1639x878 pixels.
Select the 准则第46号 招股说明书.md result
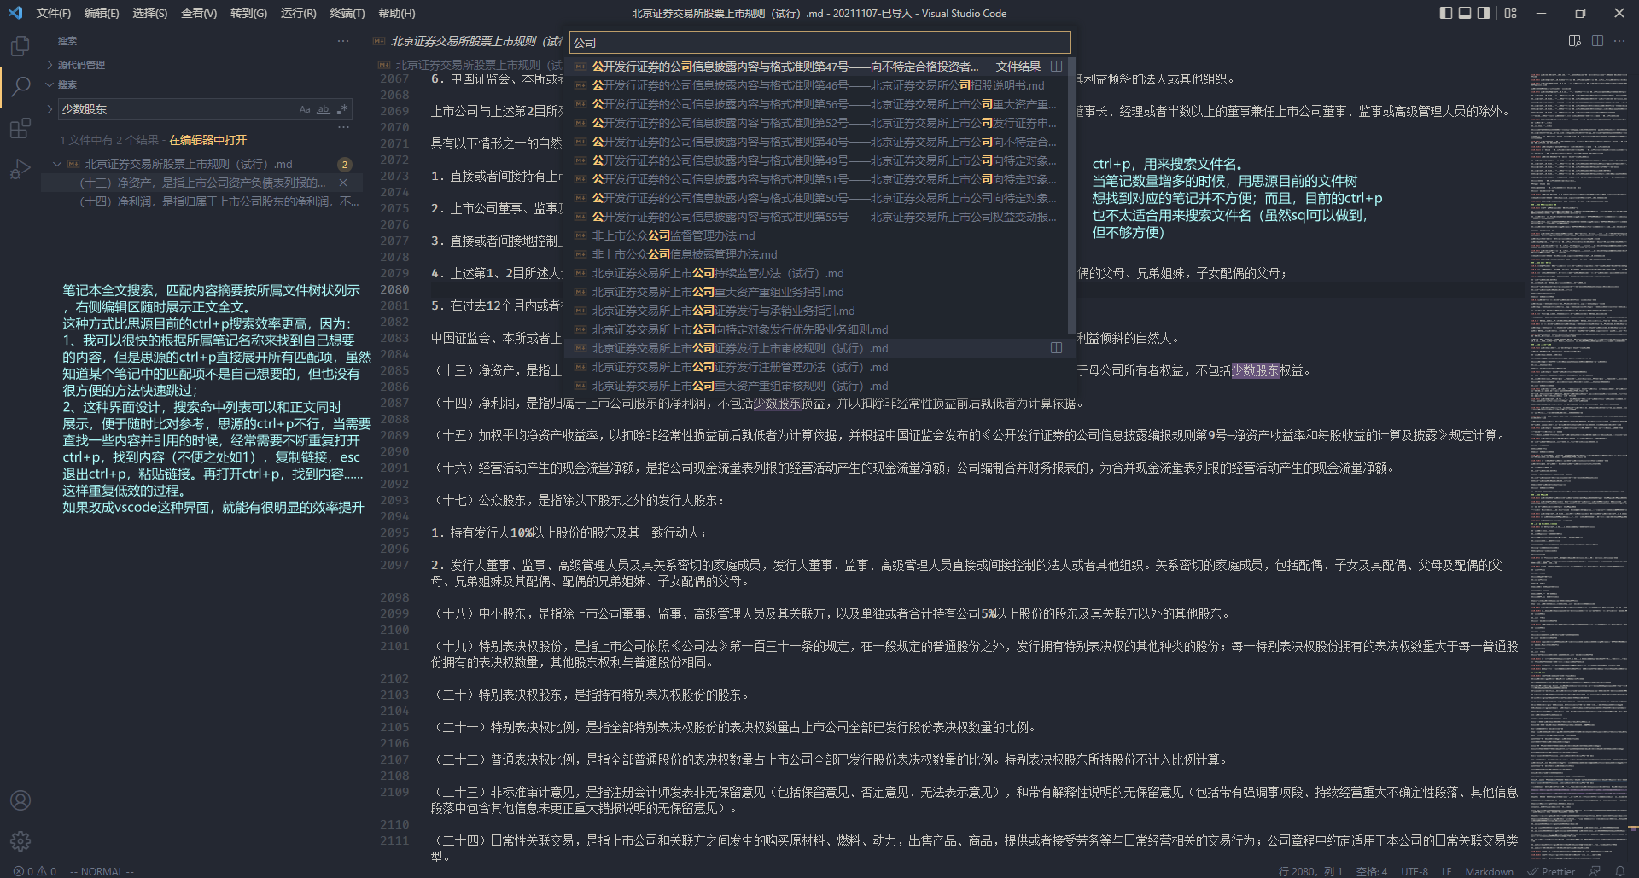(x=818, y=85)
